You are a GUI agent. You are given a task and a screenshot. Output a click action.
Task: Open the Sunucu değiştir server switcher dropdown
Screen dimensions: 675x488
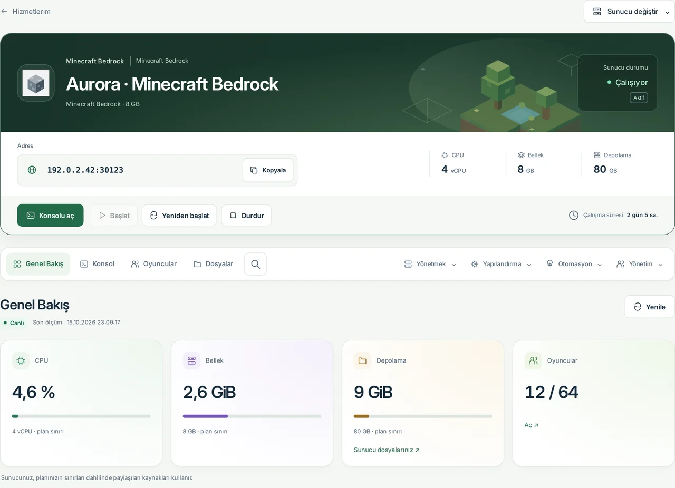629,12
